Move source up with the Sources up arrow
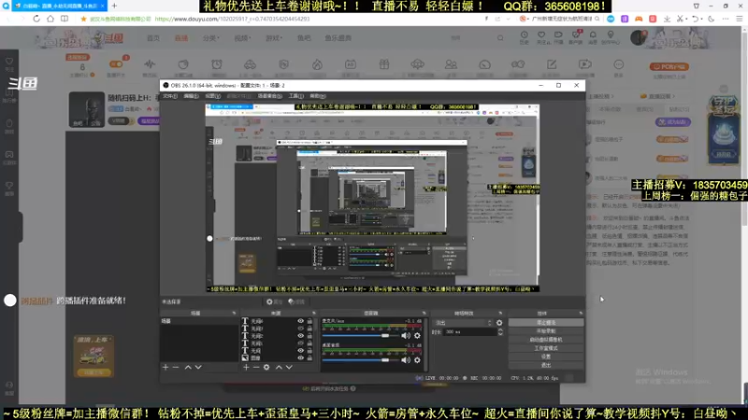The height and width of the screenshot is (420, 748). tap(279, 367)
